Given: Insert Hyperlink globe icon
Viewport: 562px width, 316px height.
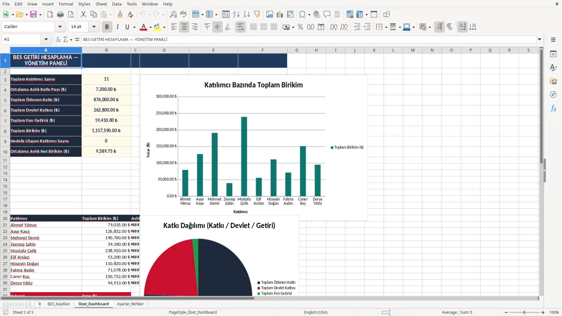Looking at the screenshot, I should (x=317, y=15).
